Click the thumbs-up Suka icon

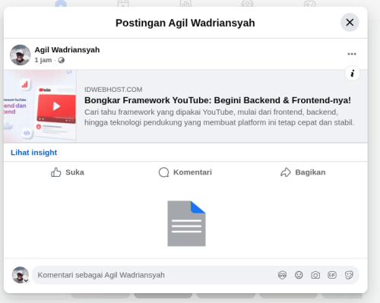tap(55, 172)
